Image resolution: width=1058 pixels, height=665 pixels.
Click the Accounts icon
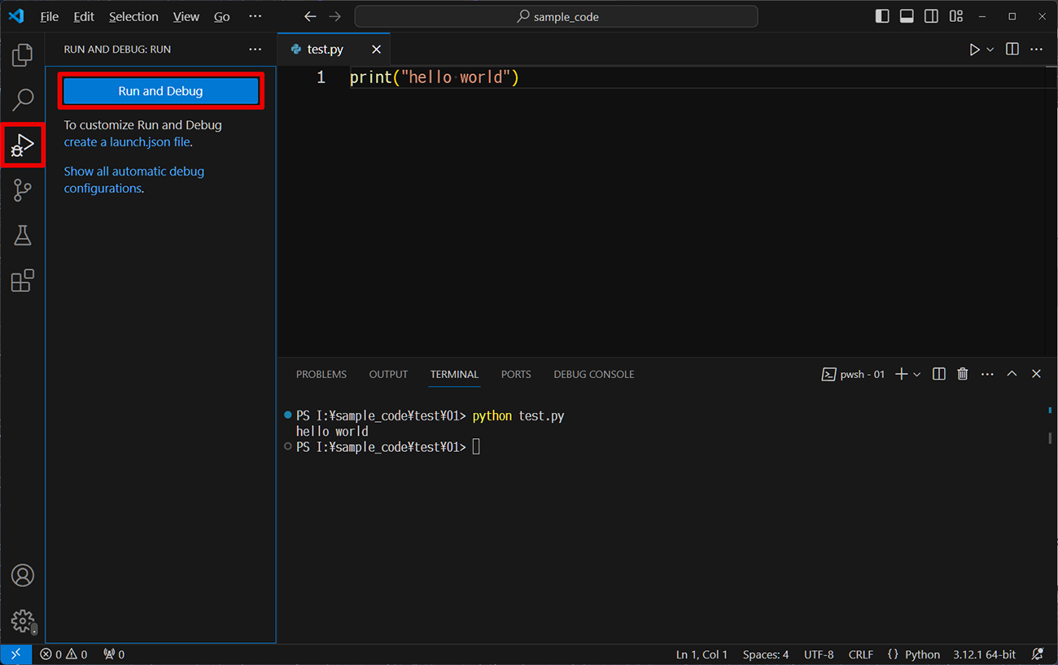click(x=22, y=576)
